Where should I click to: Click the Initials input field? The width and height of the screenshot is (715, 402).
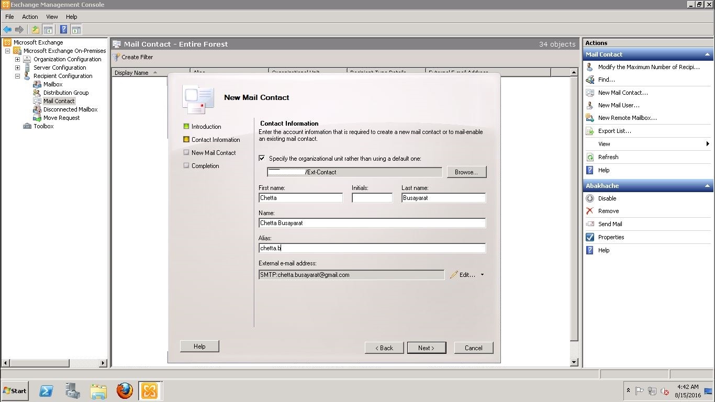372,198
